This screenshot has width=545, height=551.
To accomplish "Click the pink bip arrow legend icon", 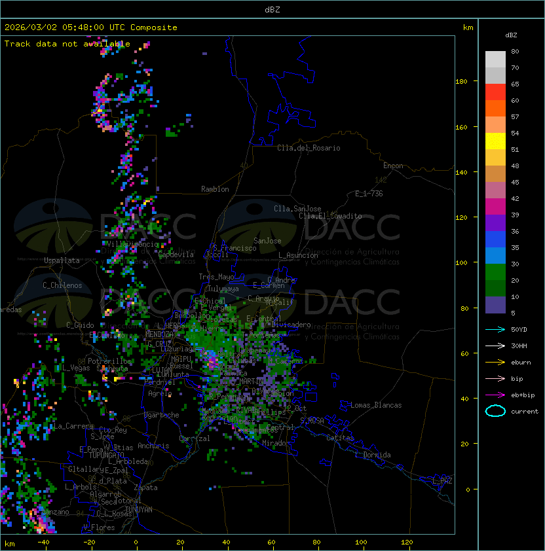I will point(495,379).
